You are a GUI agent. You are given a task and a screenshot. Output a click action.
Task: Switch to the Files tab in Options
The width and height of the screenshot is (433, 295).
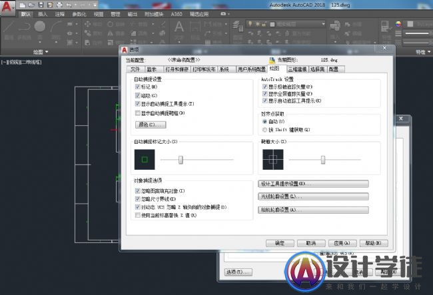point(135,69)
